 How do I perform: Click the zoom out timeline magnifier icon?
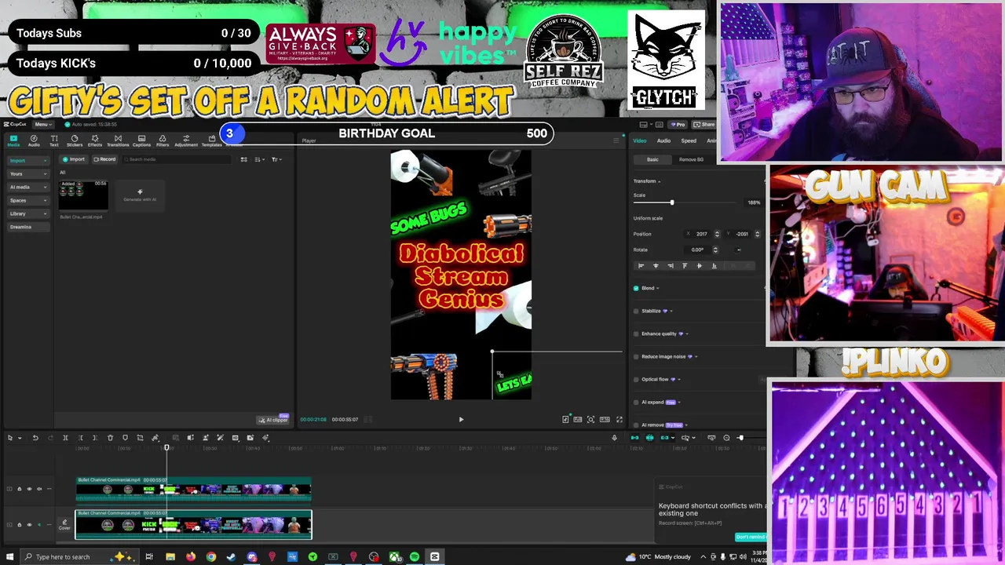(726, 438)
